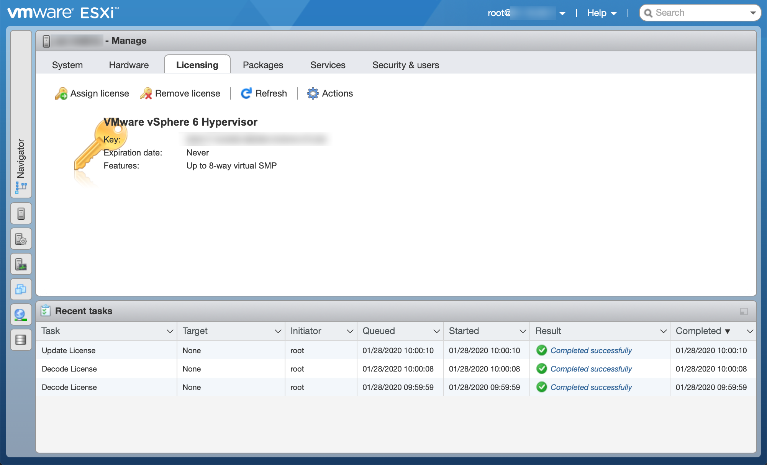Open Task column dropdown chevron
This screenshot has width=767, height=465.
click(x=170, y=331)
